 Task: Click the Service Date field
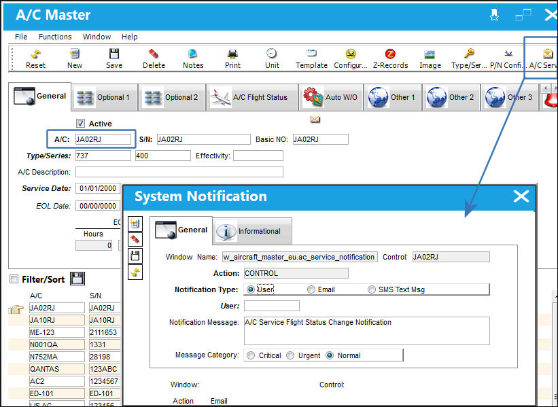98,188
